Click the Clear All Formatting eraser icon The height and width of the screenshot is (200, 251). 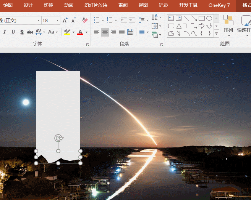click(x=85, y=20)
